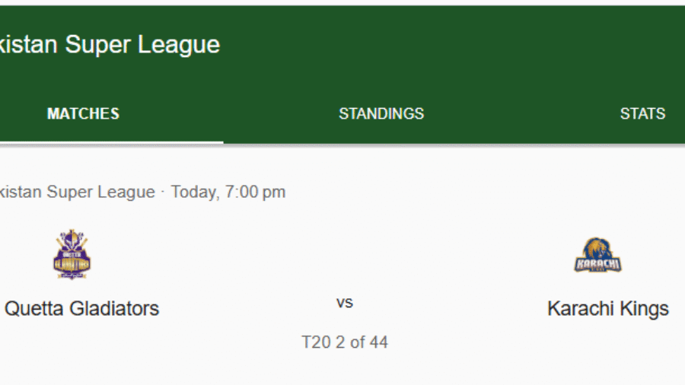Click the "vs" text between teams
685x385 pixels.
[x=345, y=303]
